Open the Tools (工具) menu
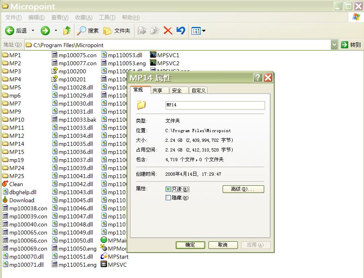Image resolution: width=364 pixels, height=278 pixels. (x=107, y=18)
